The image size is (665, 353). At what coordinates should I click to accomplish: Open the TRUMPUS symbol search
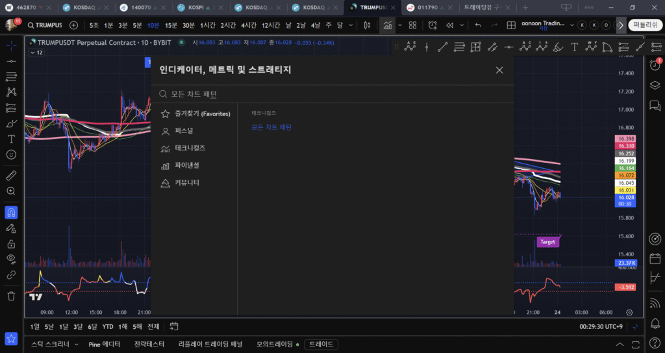pos(45,25)
